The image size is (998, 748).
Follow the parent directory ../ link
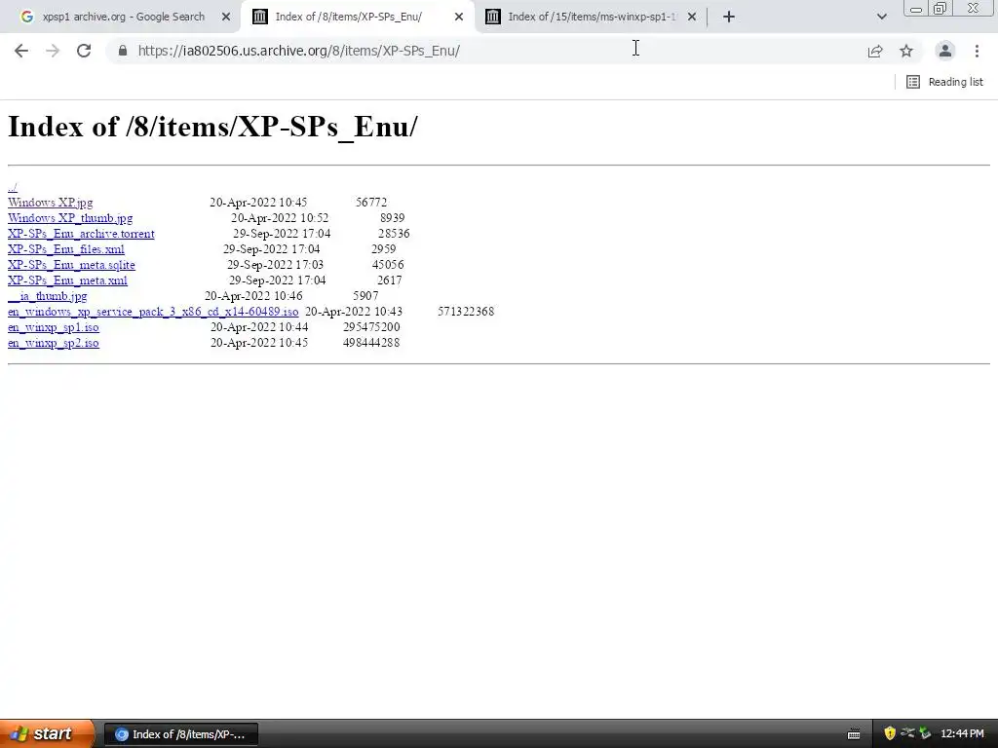(x=12, y=187)
